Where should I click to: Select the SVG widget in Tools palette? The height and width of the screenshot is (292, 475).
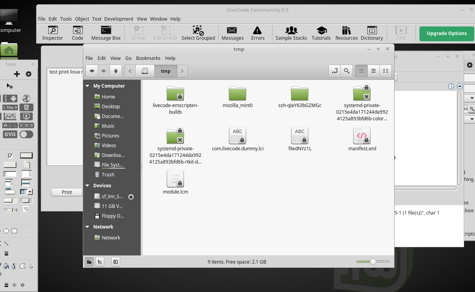pyautogui.click(x=10, y=134)
